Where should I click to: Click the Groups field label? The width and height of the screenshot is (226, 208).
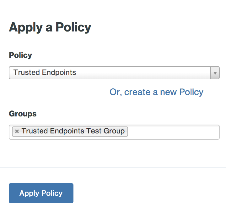(x=23, y=114)
